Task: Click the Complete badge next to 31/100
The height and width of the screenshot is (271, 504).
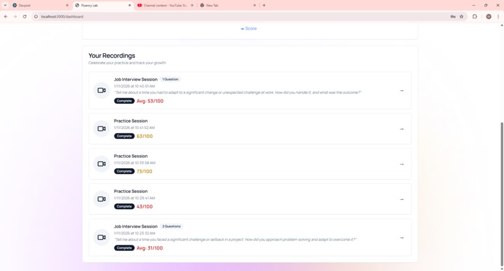Action: pos(124,248)
